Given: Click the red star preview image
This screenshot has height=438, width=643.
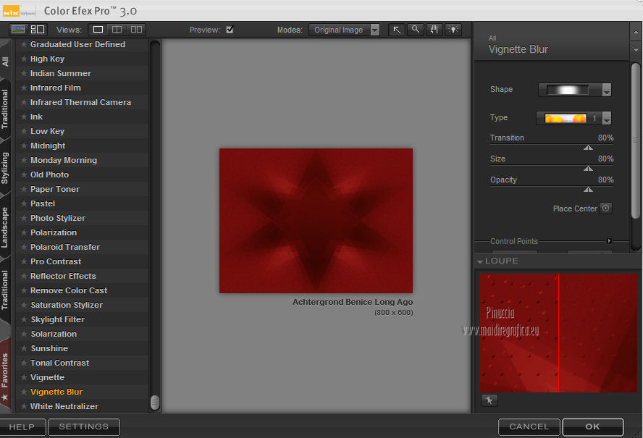Looking at the screenshot, I should point(316,221).
